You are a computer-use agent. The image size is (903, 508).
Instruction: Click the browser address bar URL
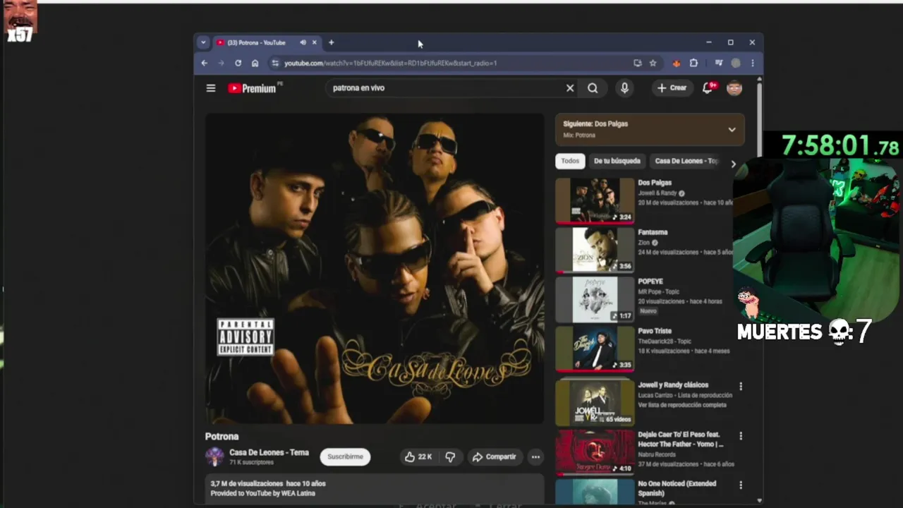click(390, 64)
